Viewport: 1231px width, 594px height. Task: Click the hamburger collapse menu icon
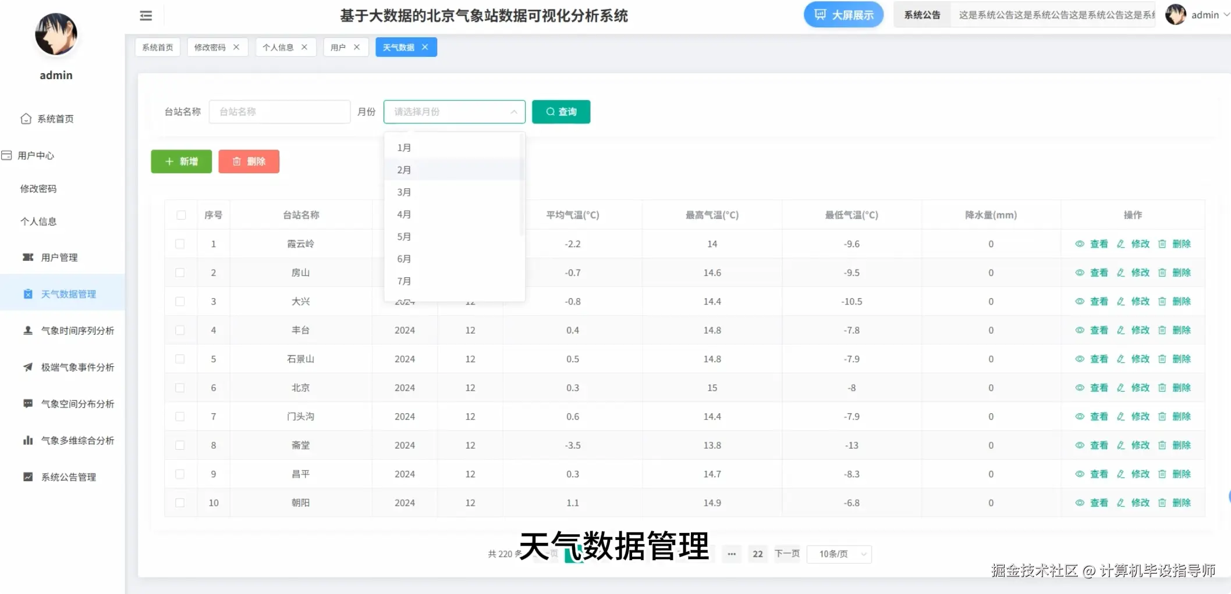point(145,15)
